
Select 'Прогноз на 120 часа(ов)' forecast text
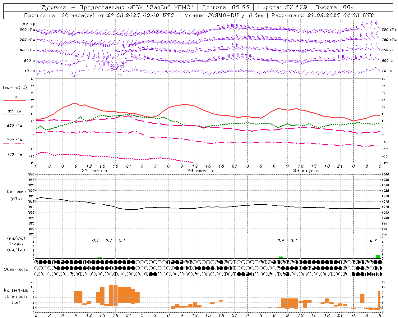60,15
